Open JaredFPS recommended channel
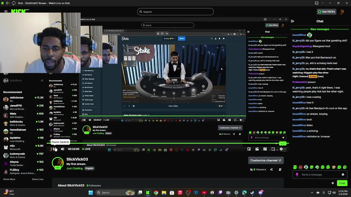Viewport: 351px width, 197px height. (23, 107)
